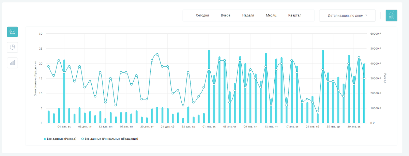The height and width of the screenshot is (156, 409).
Task: Switch to the Квартал period
Action: click(x=295, y=15)
